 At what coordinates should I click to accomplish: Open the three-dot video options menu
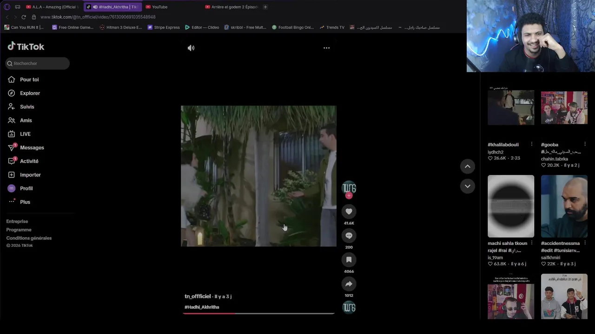(x=326, y=48)
